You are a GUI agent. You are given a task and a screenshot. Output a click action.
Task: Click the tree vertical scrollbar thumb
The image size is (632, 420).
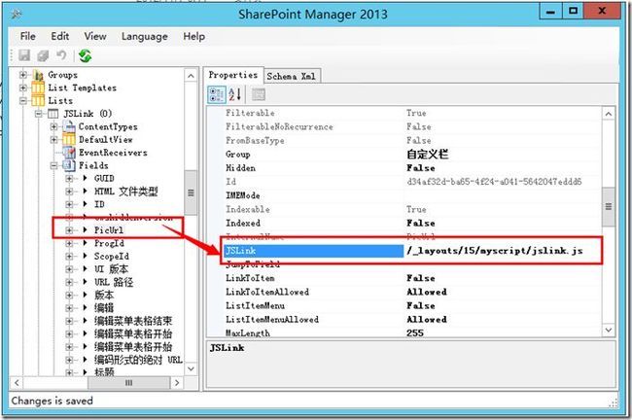coord(191,192)
